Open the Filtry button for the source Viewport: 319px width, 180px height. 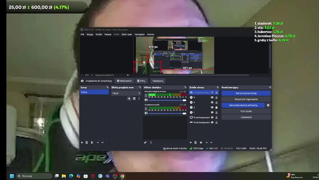click(x=141, y=81)
